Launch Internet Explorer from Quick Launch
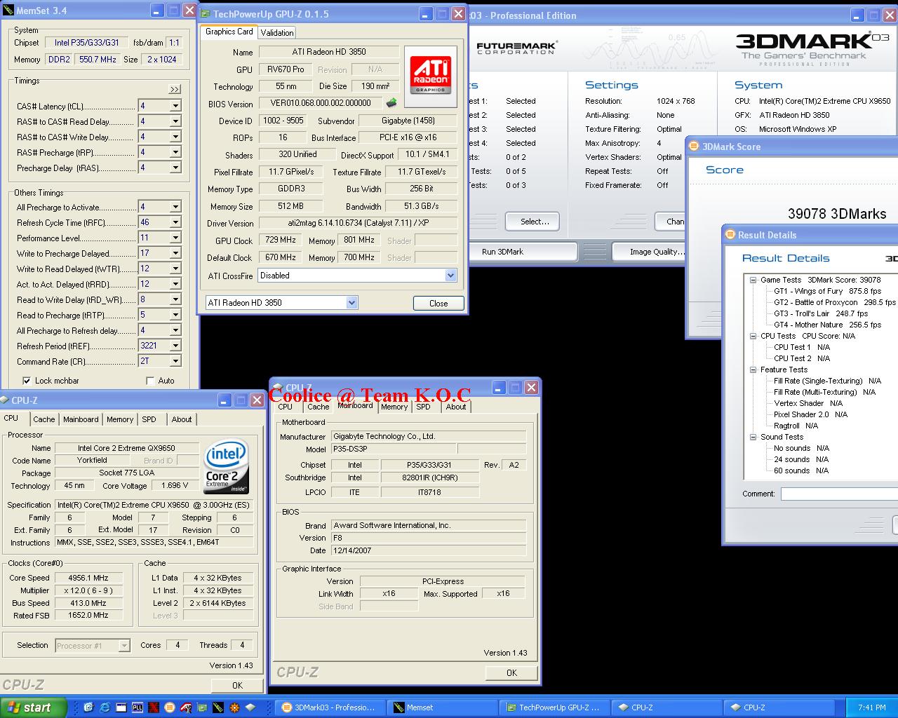The width and height of the screenshot is (898, 718). 105,707
